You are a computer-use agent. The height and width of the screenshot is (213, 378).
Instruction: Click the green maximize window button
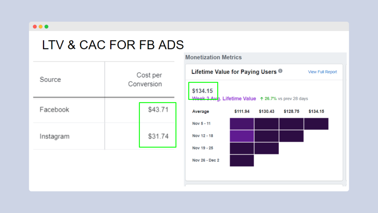click(x=46, y=27)
